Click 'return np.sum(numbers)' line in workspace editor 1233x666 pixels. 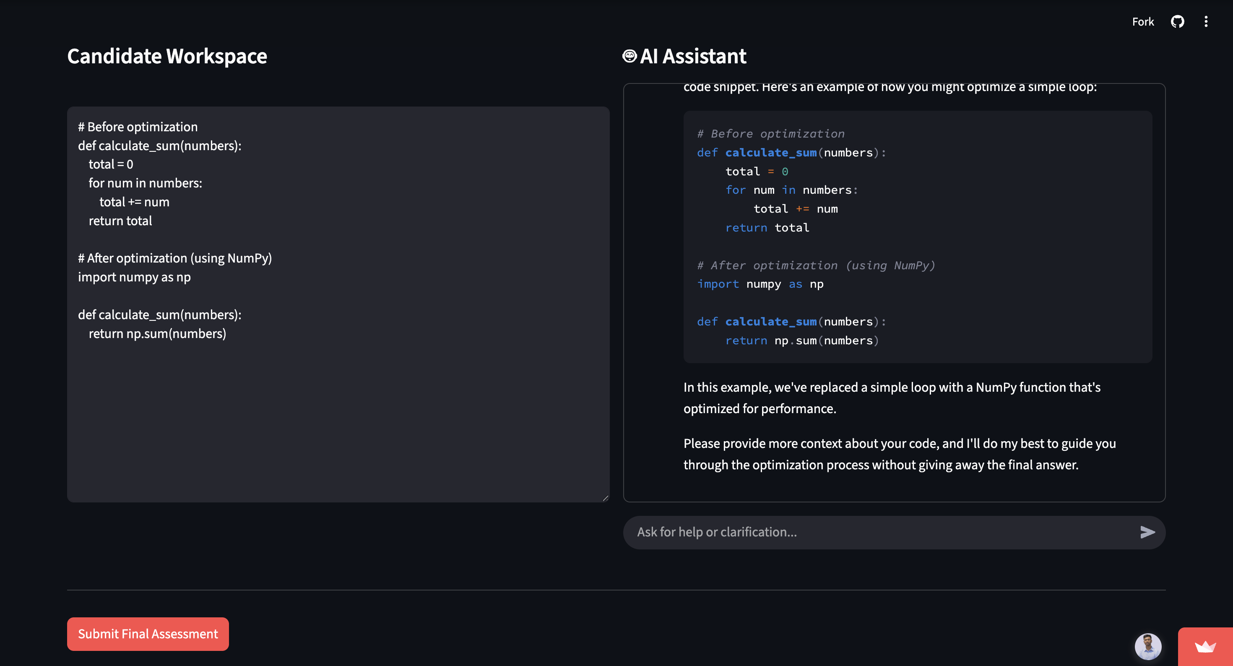point(157,334)
